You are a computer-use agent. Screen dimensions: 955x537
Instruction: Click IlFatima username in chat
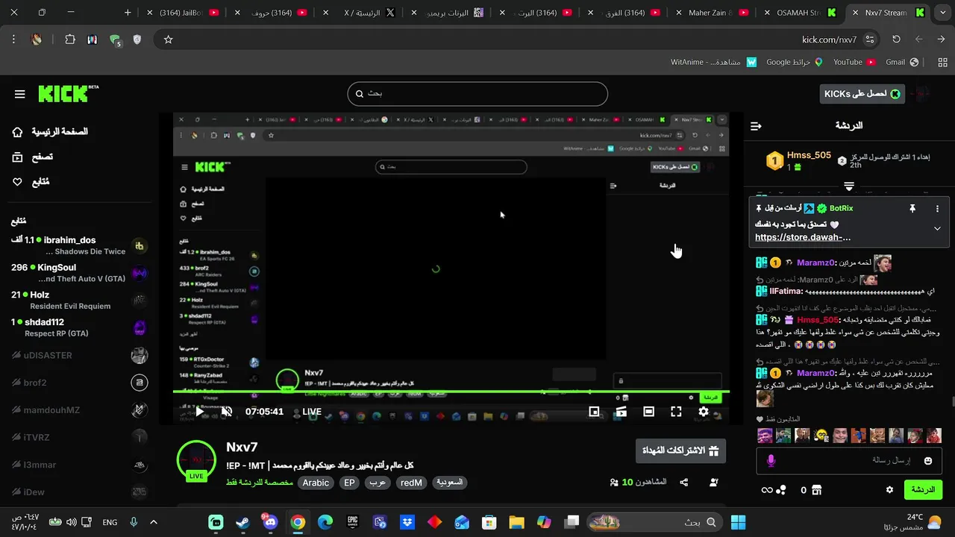786,292
